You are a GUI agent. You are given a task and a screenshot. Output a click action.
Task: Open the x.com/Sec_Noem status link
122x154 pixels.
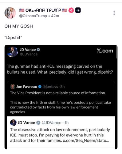(x=86, y=140)
